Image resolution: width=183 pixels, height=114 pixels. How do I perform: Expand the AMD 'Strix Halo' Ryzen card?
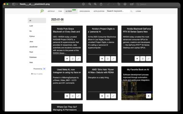[113, 96]
